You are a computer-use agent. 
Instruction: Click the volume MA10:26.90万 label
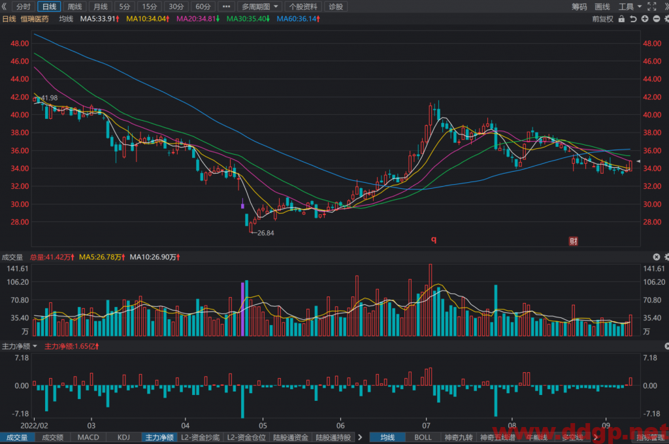pos(155,257)
